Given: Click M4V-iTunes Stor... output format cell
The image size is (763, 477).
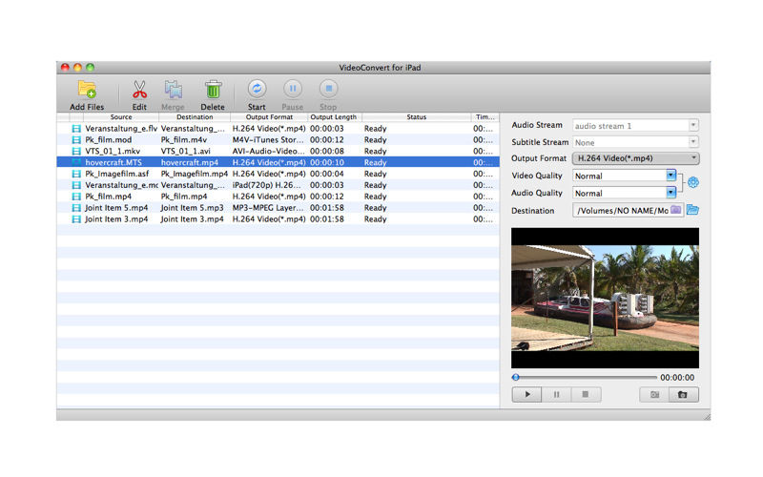Looking at the screenshot, I should (x=268, y=139).
